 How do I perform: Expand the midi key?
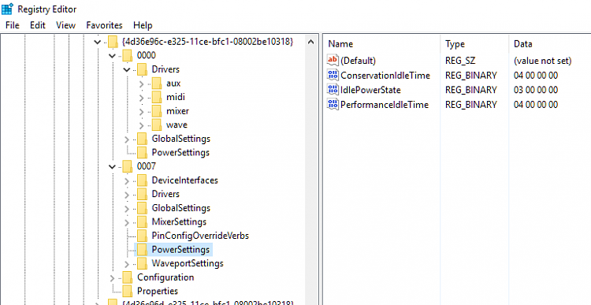[141, 98]
